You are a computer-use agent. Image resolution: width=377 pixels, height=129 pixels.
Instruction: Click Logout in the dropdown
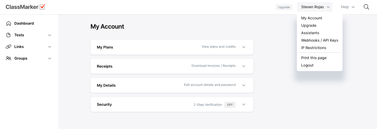(307, 65)
